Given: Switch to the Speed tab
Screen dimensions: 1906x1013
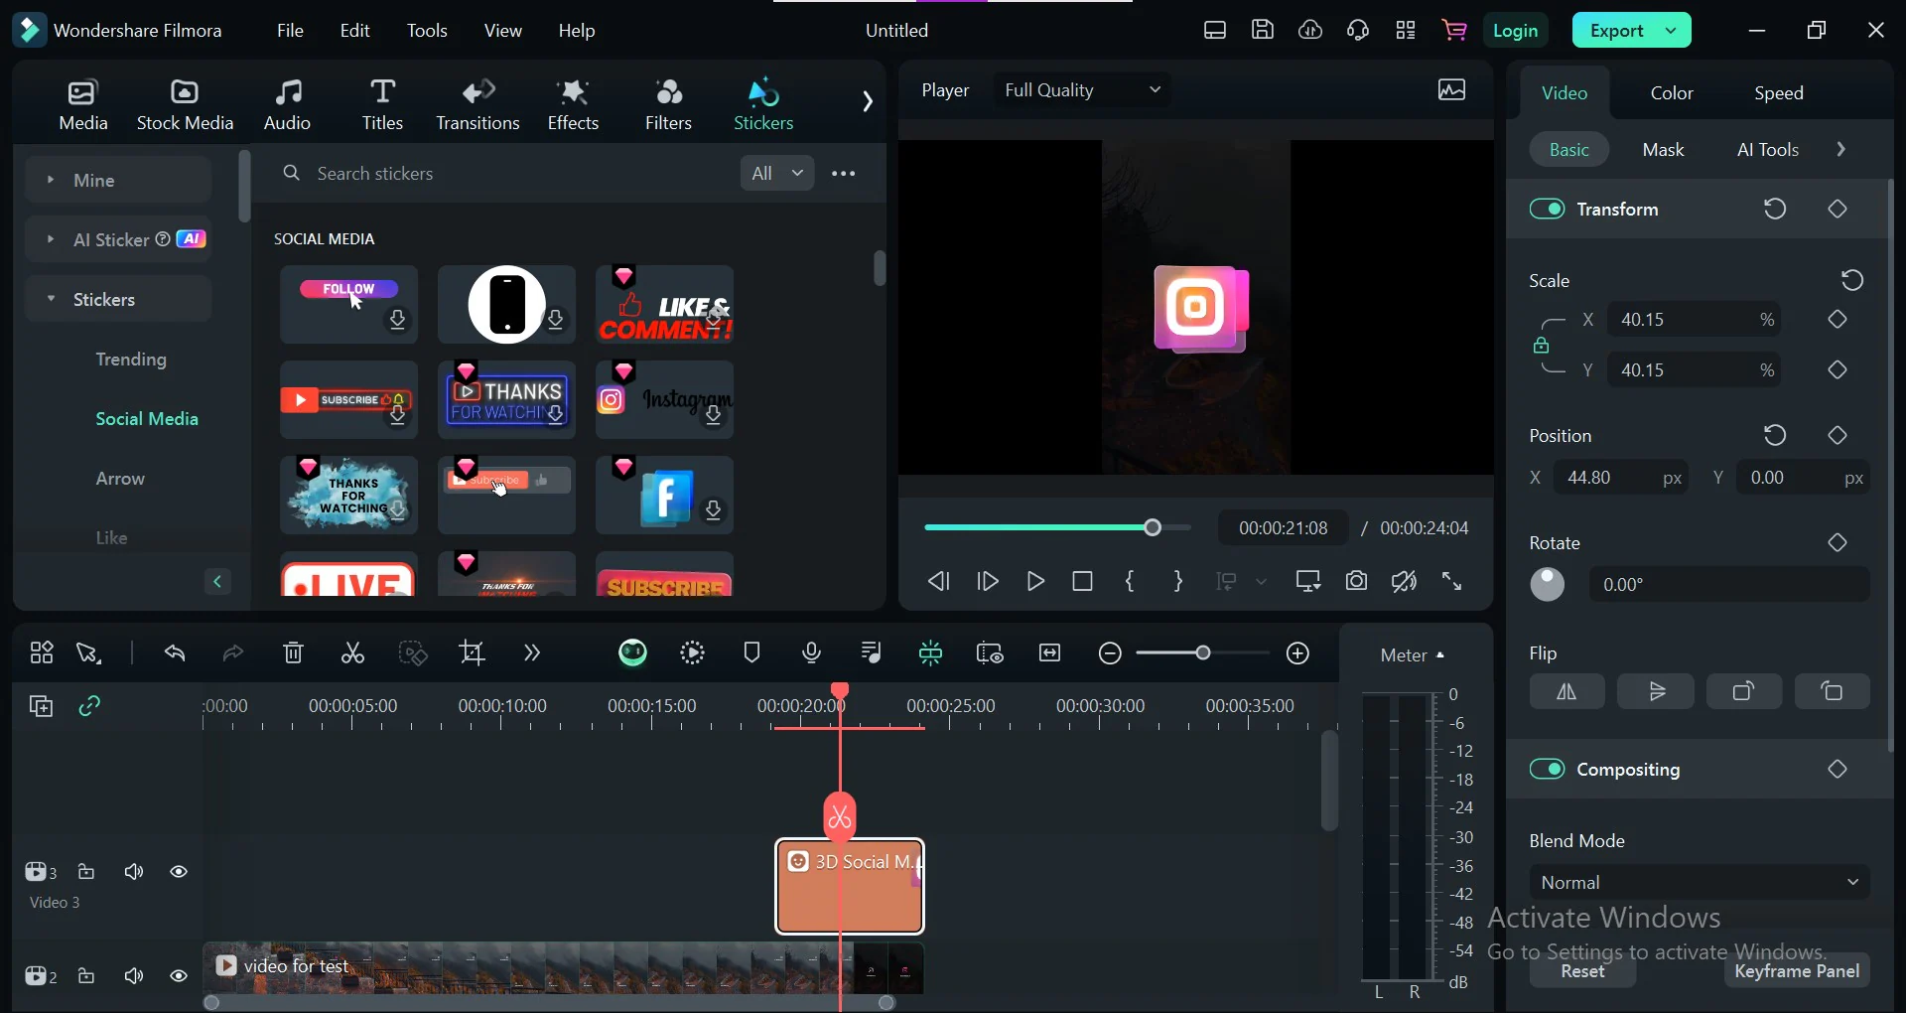Looking at the screenshot, I should click(x=1778, y=93).
